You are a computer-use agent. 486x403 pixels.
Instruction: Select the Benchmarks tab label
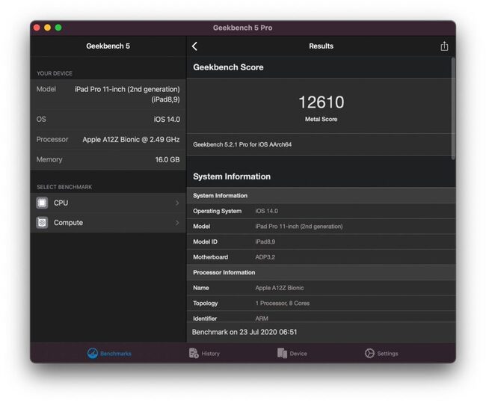coord(116,354)
